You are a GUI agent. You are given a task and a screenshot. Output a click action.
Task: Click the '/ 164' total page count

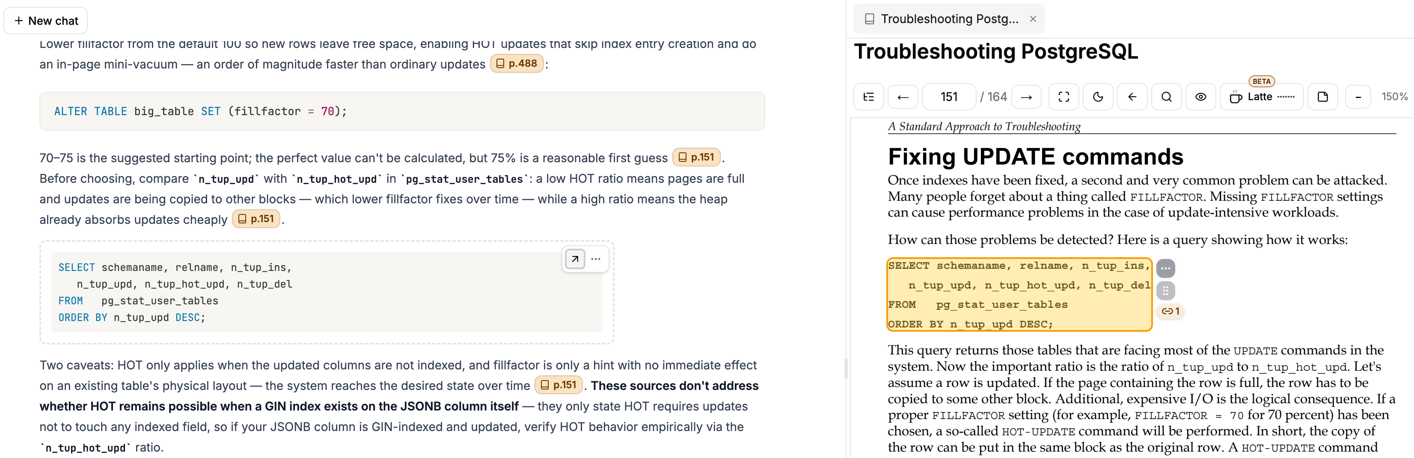point(994,97)
